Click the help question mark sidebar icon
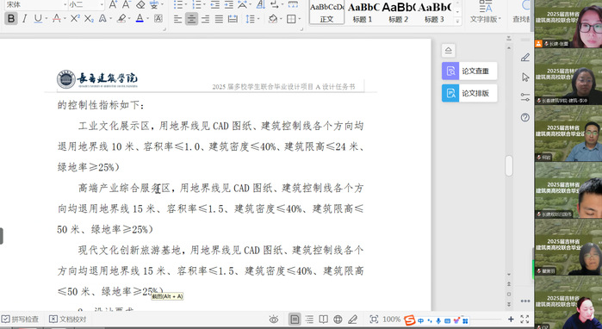 click(x=525, y=117)
